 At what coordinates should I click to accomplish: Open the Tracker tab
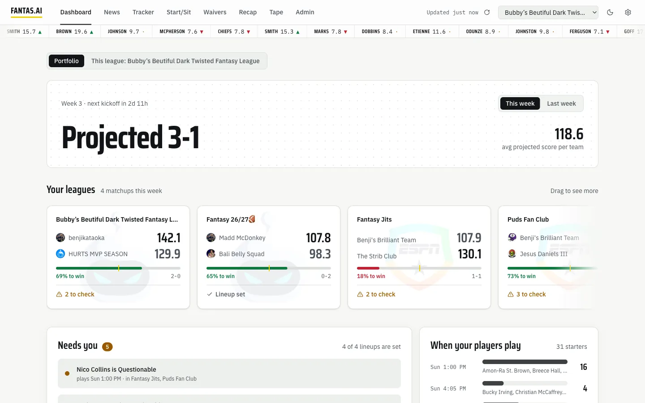[143, 12]
